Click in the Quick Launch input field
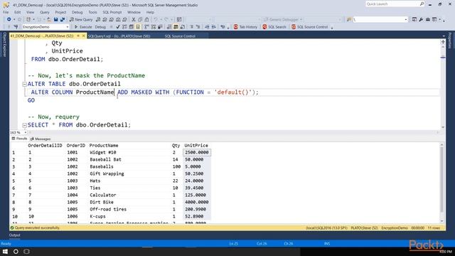 point(392,4)
